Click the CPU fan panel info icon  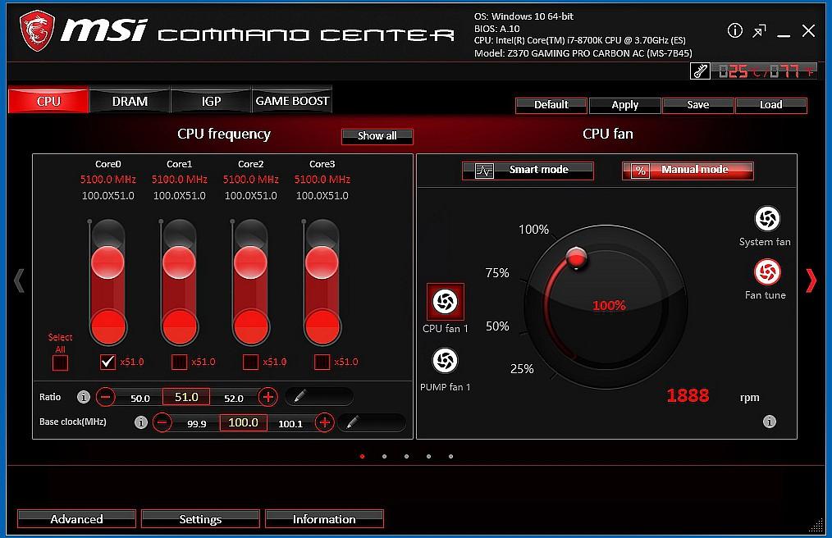pyautogui.click(x=770, y=422)
